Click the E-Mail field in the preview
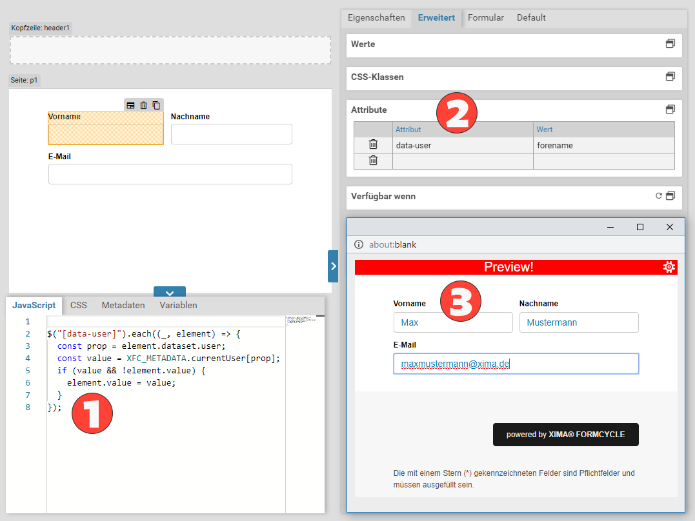The image size is (695, 521). coord(516,364)
